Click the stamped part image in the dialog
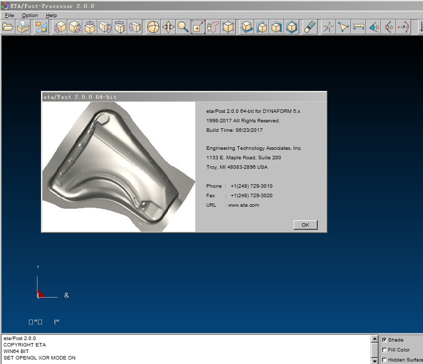This screenshot has height=364, width=423. coord(119,167)
